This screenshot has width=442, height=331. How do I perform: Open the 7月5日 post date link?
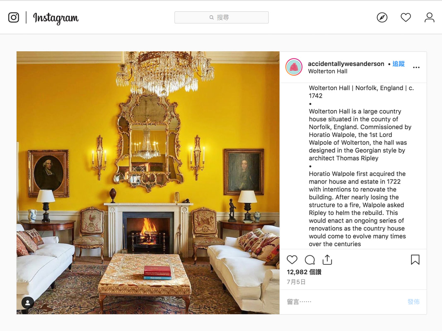pos(296,282)
